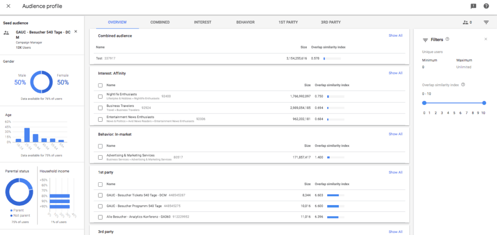This screenshot has height=235, width=497.
Task: Close the Filters side panel
Action: pos(485,39)
